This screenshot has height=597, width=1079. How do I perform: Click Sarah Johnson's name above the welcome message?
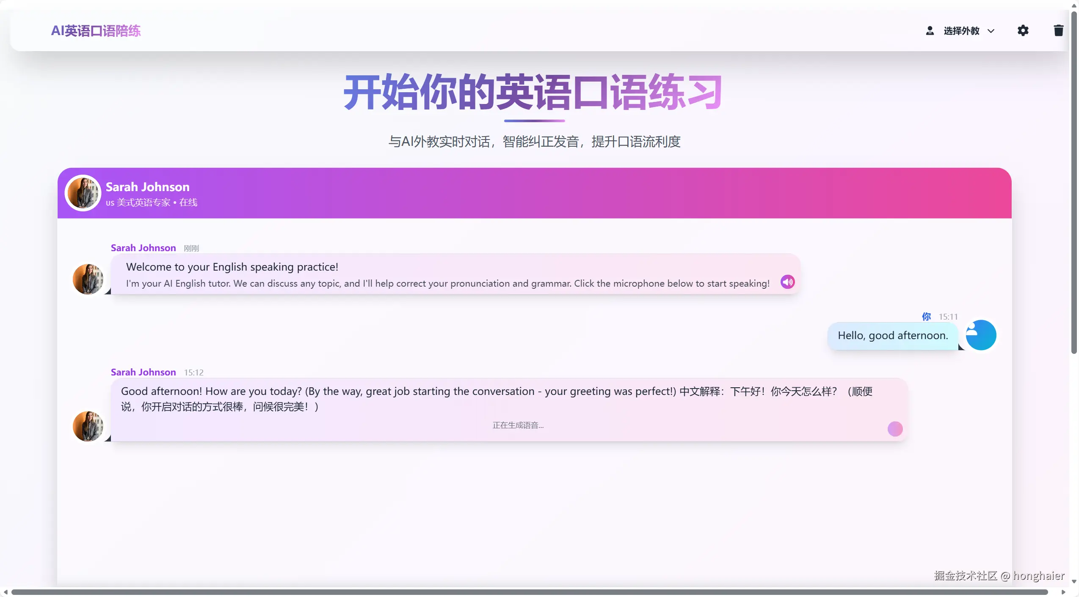pos(143,248)
